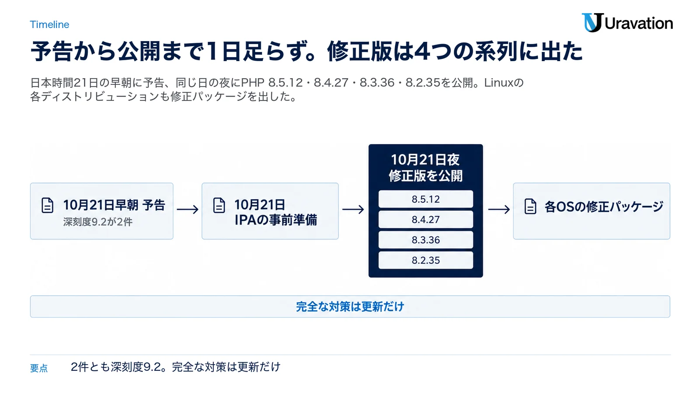Click document icon in 各OSの修正パッケージ card
This screenshot has height=393, width=699.
(x=530, y=206)
